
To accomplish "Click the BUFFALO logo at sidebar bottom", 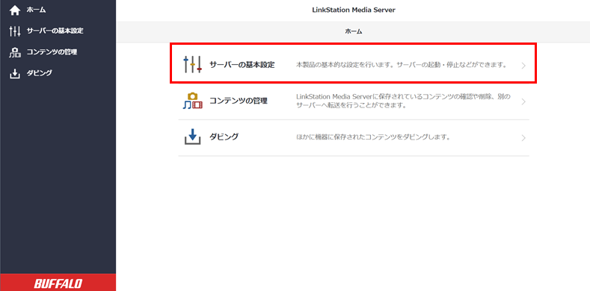I will (58, 284).
